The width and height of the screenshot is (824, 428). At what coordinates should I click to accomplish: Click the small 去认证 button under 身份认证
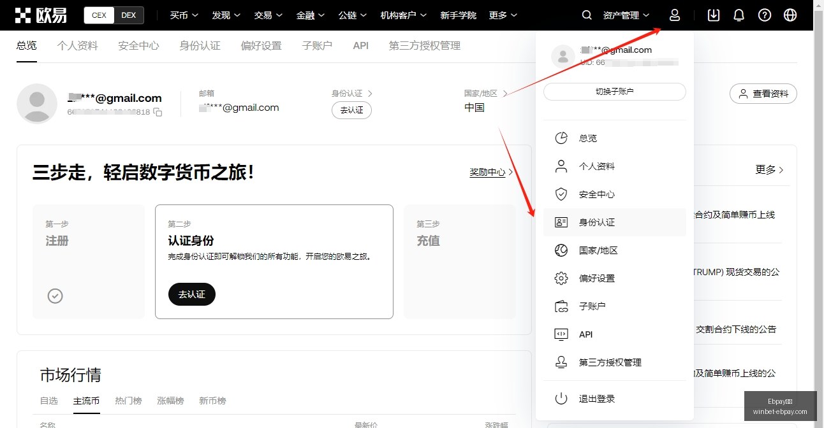351,110
